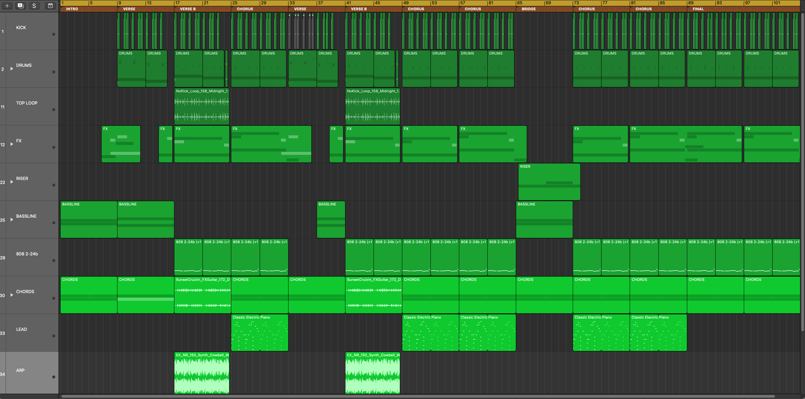The height and width of the screenshot is (399, 805).
Task: Click bar 73 in the ruler
Action: click(x=576, y=3)
